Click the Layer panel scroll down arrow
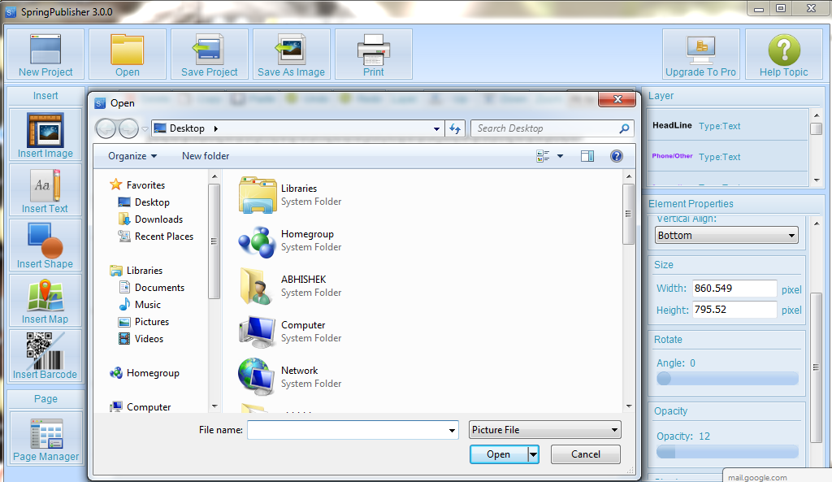 (816, 180)
